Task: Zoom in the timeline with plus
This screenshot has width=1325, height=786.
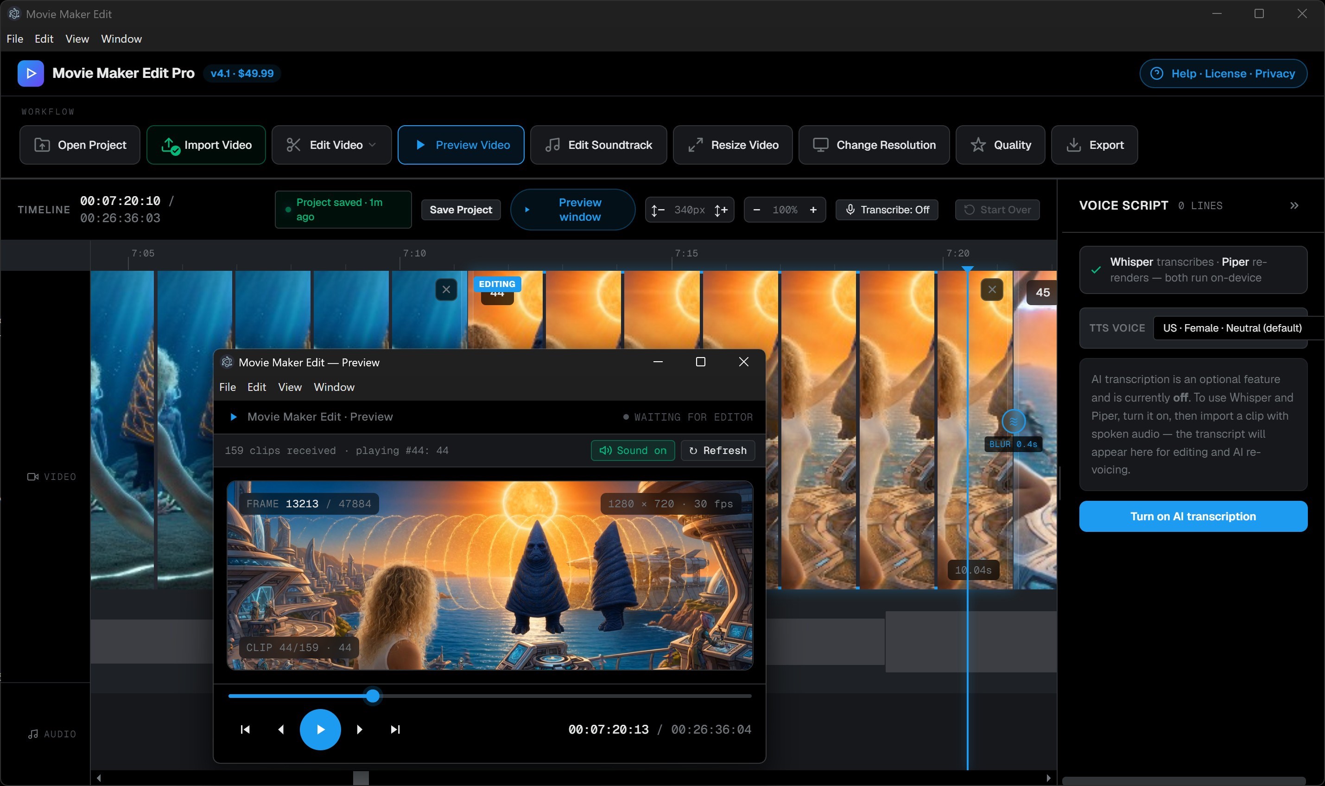Action: pos(813,210)
